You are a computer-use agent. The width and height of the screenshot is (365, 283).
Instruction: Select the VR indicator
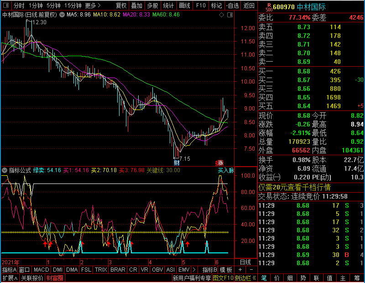point(144,270)
